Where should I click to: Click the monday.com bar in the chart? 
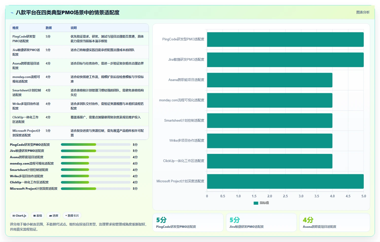270,100
